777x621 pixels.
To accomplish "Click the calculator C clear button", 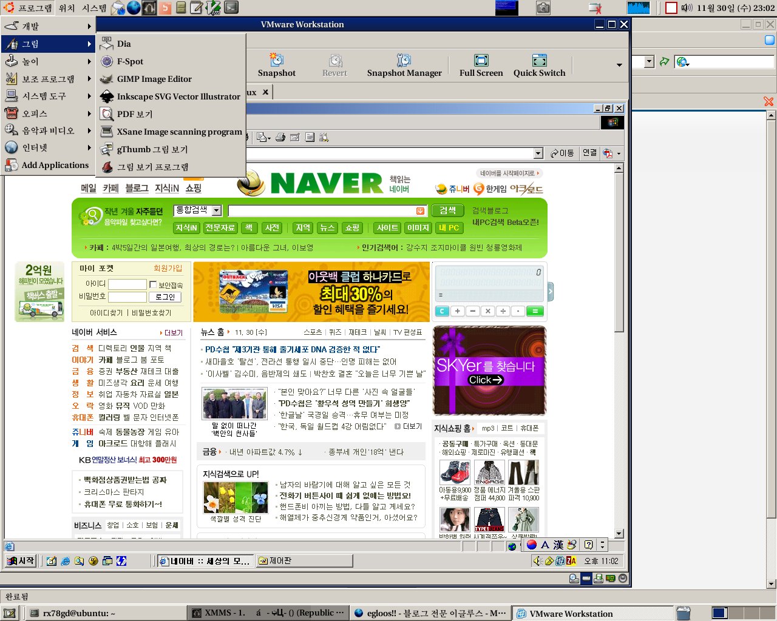I will (x=442, y=311).
